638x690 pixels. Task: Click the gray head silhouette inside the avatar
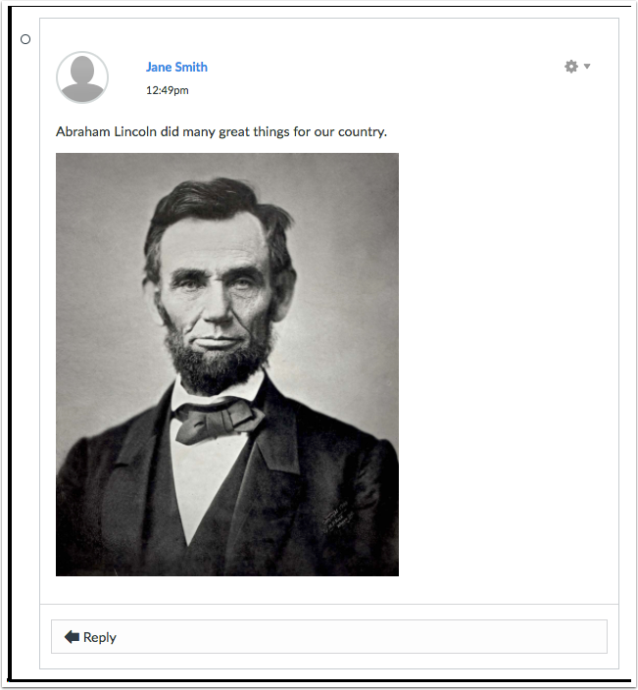coord(82,79)
